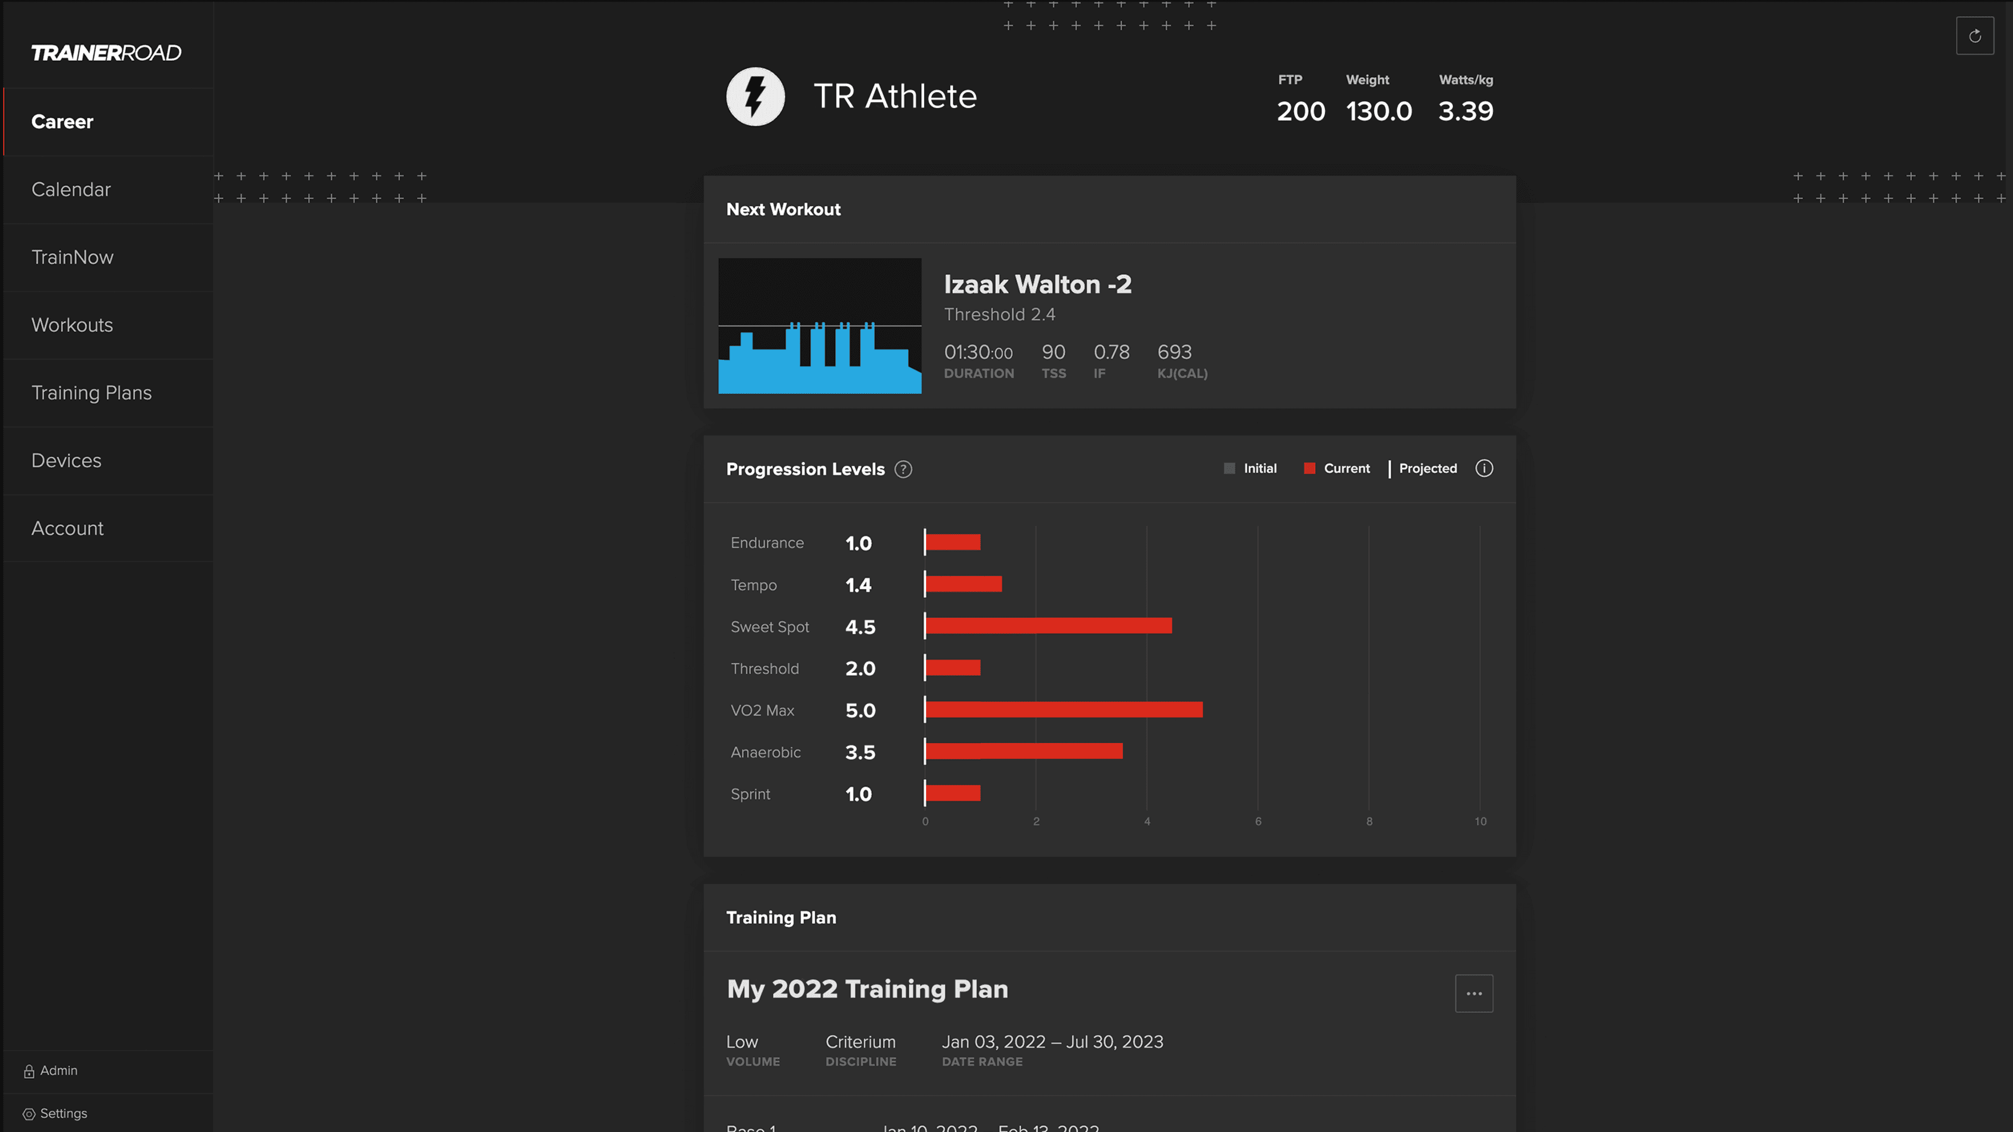Image resolution: width=2013 pixels, height=1132 pixels.
Task: Click the TR Athlete name
Action: pos(895,96)
